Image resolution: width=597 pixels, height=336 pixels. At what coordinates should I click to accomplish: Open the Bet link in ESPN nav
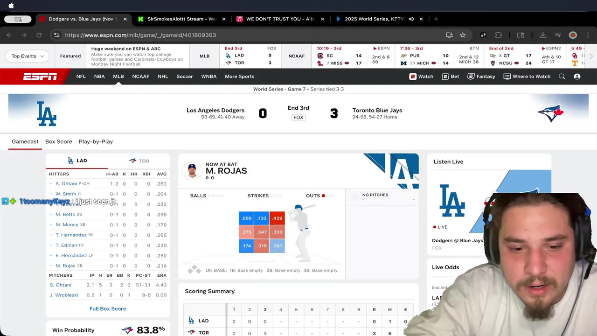451,77
